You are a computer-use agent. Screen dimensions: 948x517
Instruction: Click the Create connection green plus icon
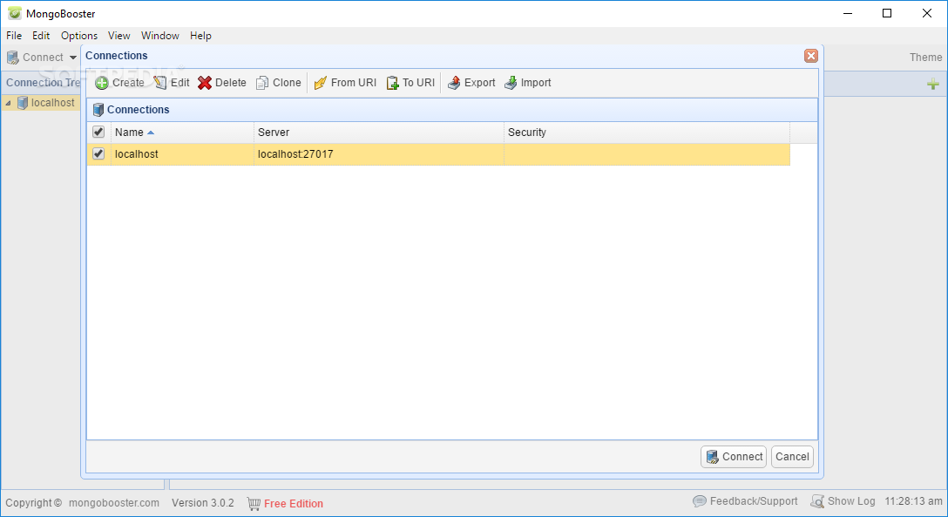(x=102, y=83)
